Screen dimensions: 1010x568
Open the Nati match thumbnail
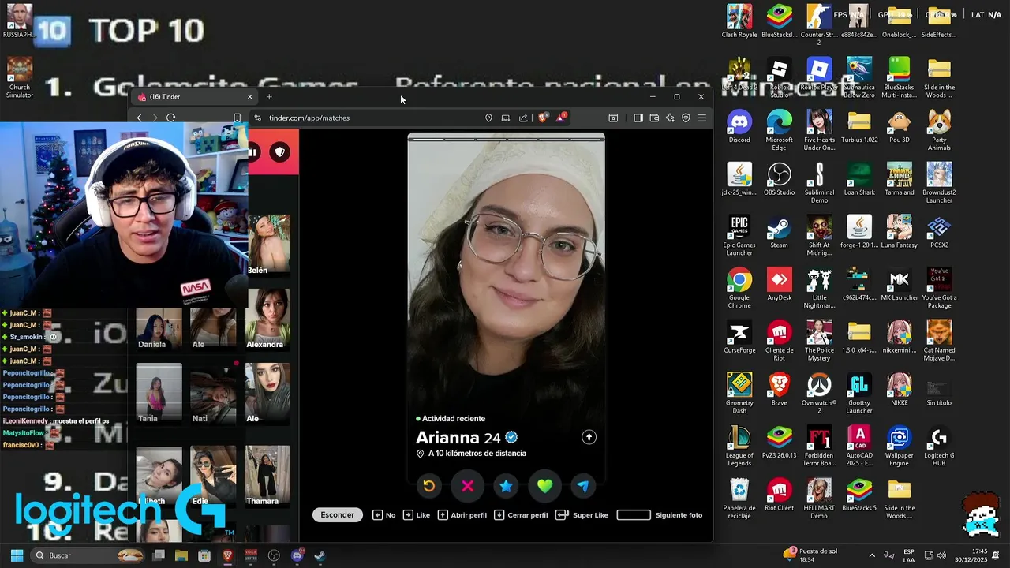click(213, 393)
